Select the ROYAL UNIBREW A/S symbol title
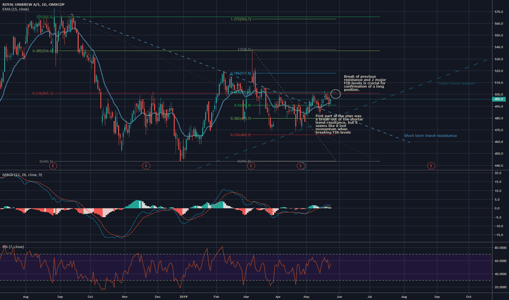The height and width of the screenshot is (300, 509). 33,4
